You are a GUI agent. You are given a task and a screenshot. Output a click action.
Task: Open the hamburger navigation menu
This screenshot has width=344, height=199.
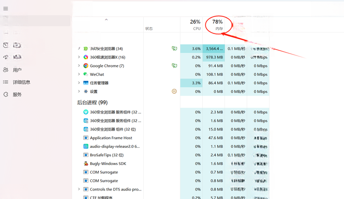(x=6, y=9)
